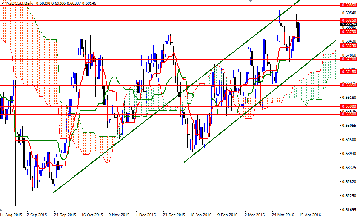
Task: Click the 24 Mar 2016 date label
Action: 283,215
